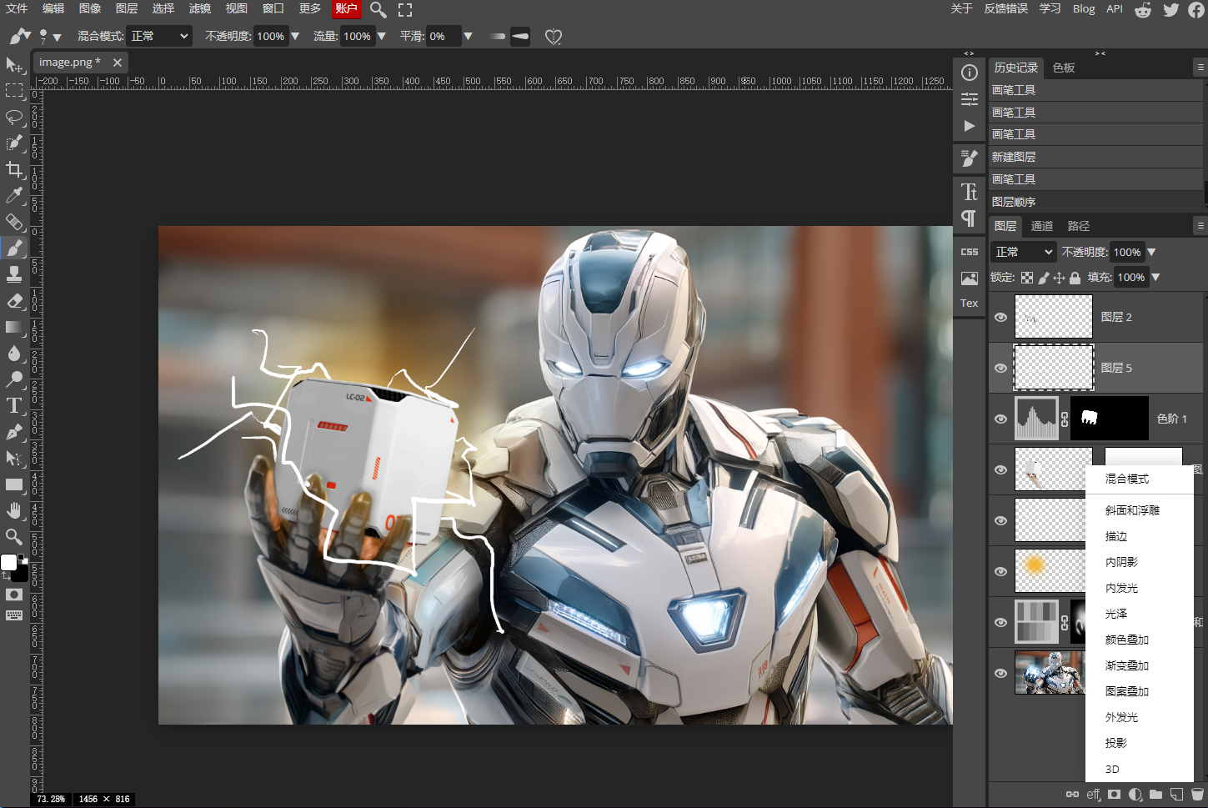Open the 反馈错误 link

[1005, 8]
